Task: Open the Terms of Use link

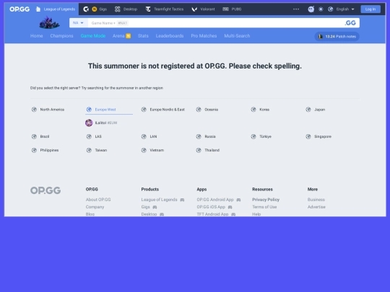Action: [264, 207]
